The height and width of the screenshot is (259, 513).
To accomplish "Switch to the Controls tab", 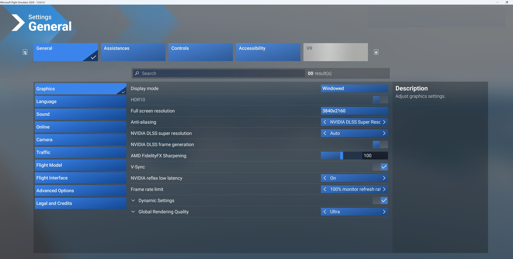I will click(x=200, y=52).
